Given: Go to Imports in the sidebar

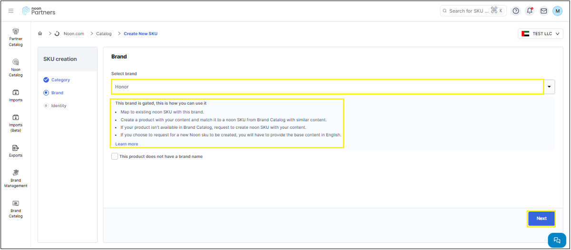Looking at the screenshot, I should (x=16, y=96).
